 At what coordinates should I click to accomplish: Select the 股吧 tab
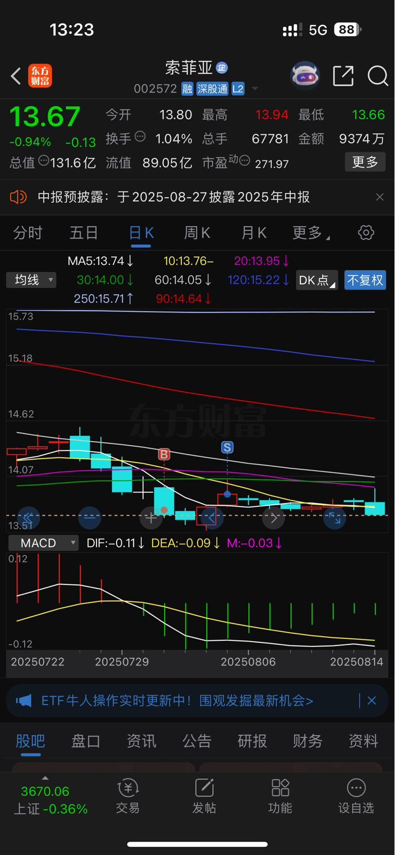(30, 741)
